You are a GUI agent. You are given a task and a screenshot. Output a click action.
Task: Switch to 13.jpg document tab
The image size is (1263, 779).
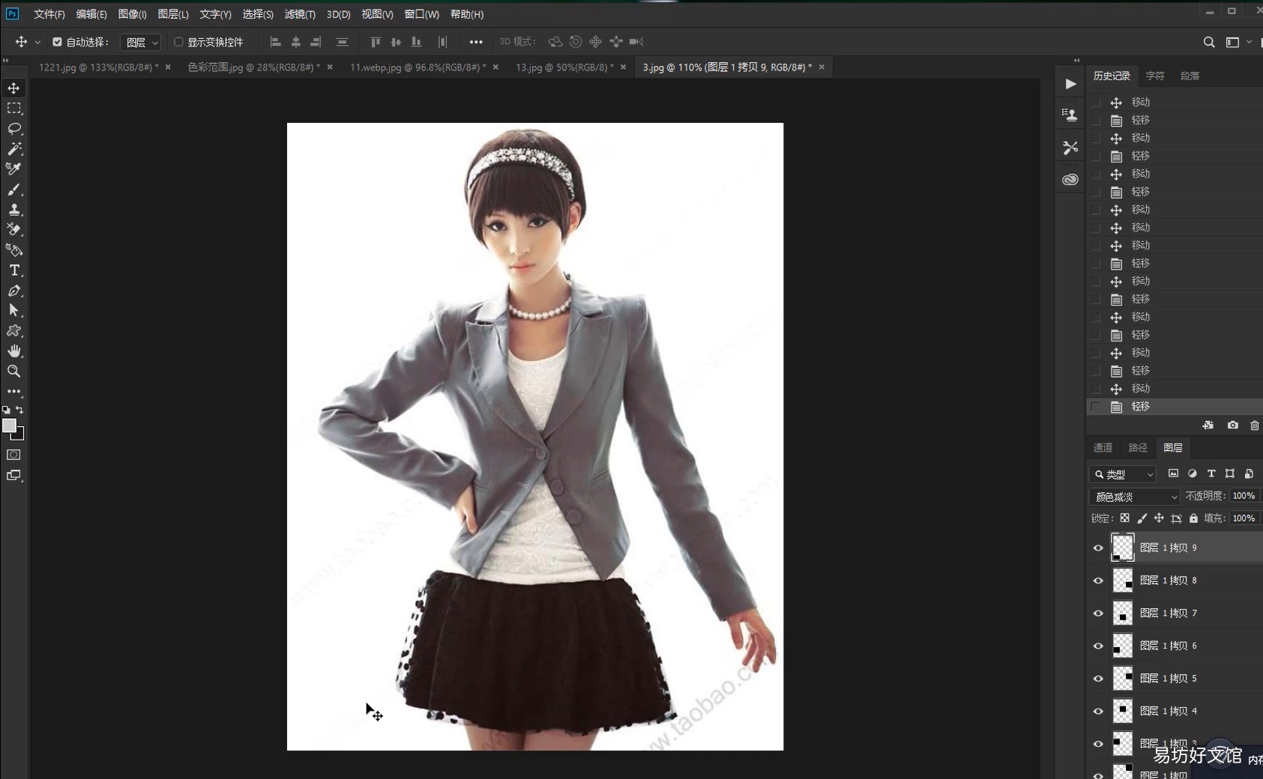click(564, 67)
